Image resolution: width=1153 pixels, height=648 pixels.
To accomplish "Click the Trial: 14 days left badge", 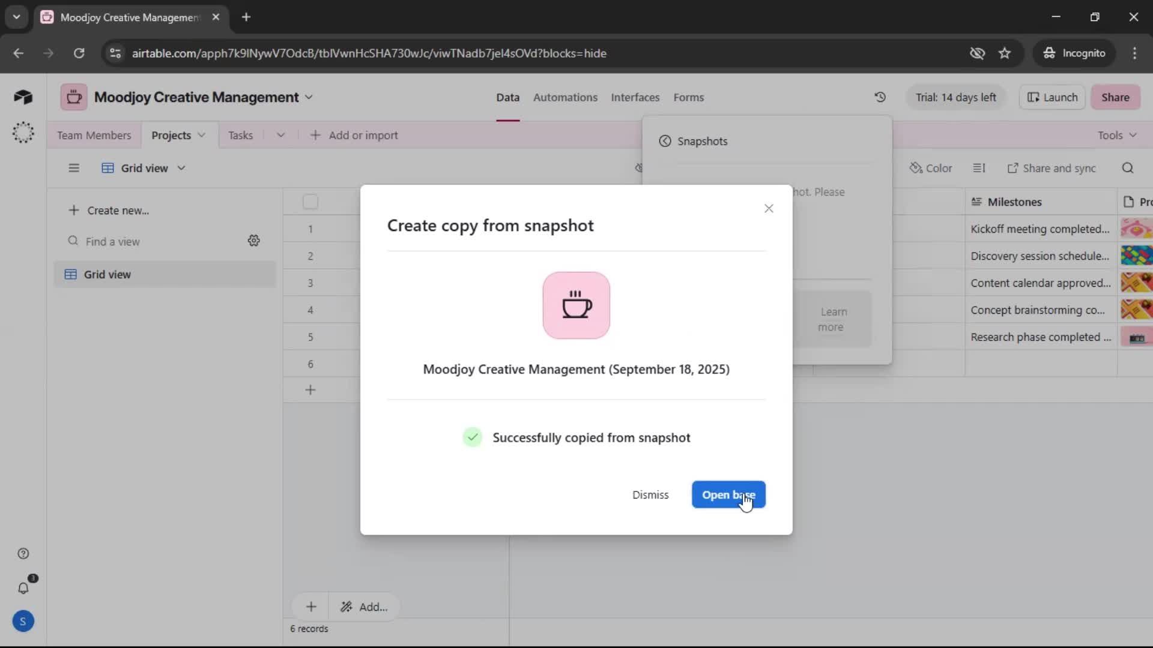I will [x=955, y=97].
